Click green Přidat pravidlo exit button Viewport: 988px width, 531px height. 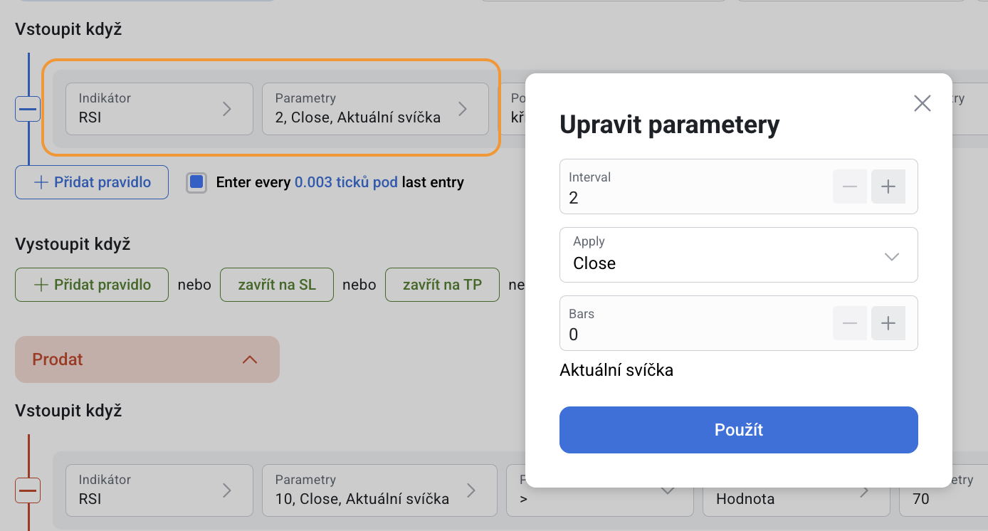(x=92, y=285)
